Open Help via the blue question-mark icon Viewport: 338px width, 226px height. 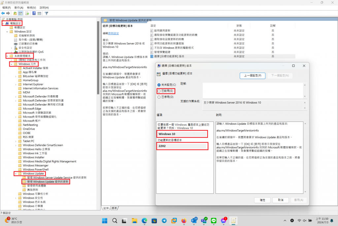34,13
